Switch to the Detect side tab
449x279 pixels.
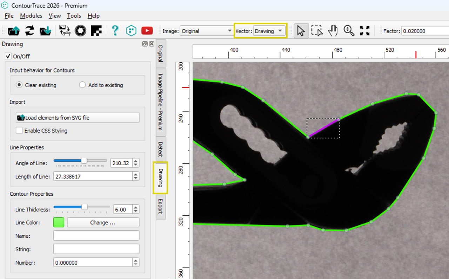(x=161, y=149)
